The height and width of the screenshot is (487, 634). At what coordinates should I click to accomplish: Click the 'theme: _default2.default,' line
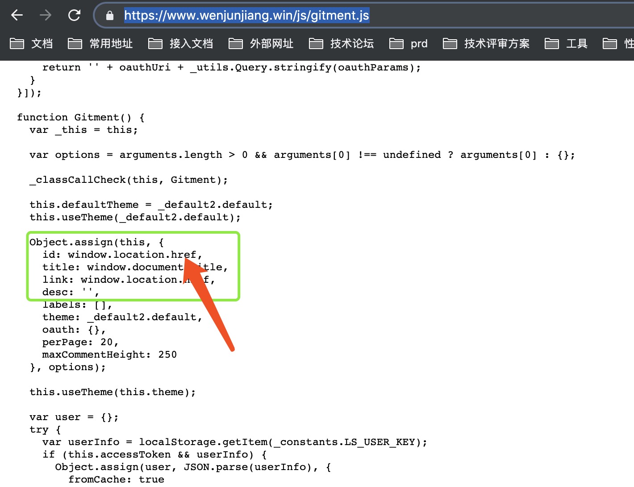pyautogui.click(x=122, y=317)
